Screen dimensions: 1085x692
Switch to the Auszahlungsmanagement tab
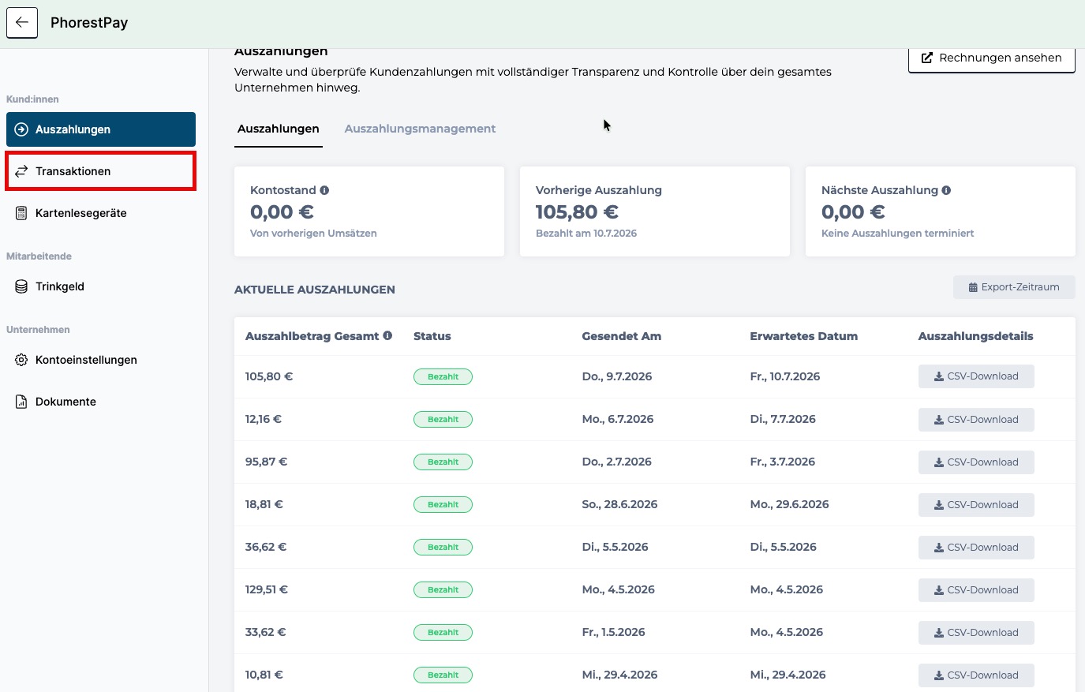pyautogui.click(x=420, y=129)
